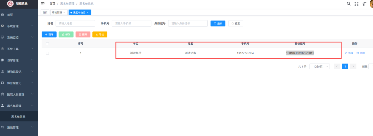Open the header search magnifier icon
Image resolution: width=373 pixels, height=136 pixels.
(x=349, y=4)
